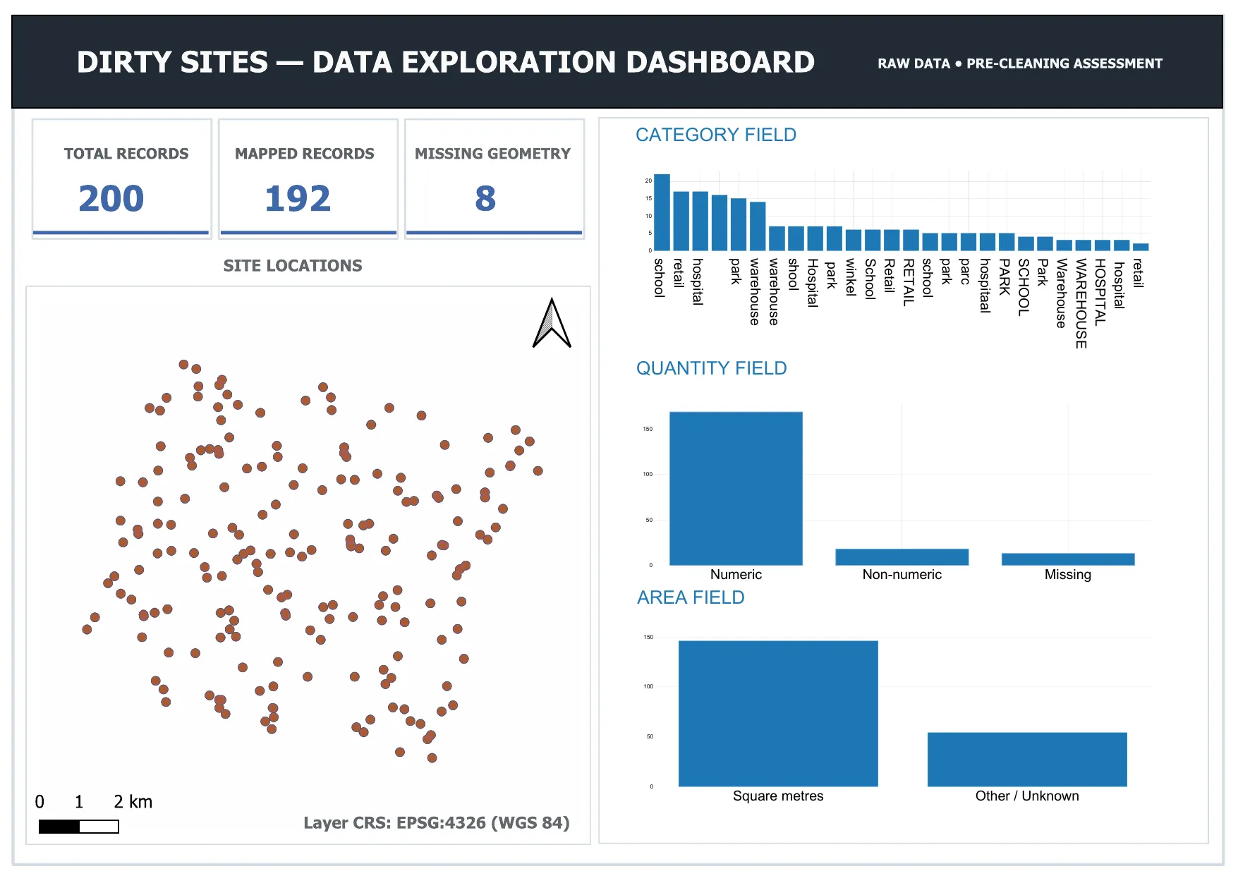This screenshot has height=876, width=1238.
Task: Select the Missing Geometry value 8
Action: pos(485,198)
